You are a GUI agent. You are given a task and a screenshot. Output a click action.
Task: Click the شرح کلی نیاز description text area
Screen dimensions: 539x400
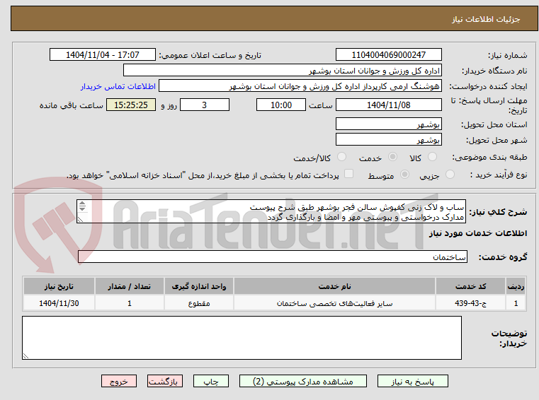pos(271,212)
